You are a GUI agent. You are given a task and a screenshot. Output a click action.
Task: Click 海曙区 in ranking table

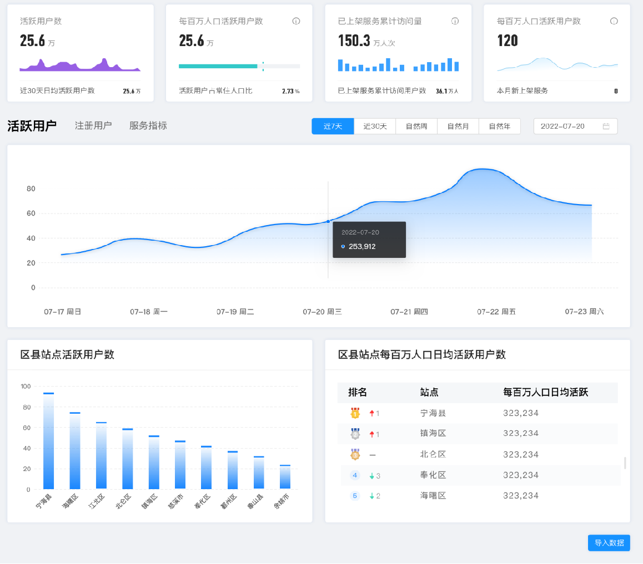[433, 496]
